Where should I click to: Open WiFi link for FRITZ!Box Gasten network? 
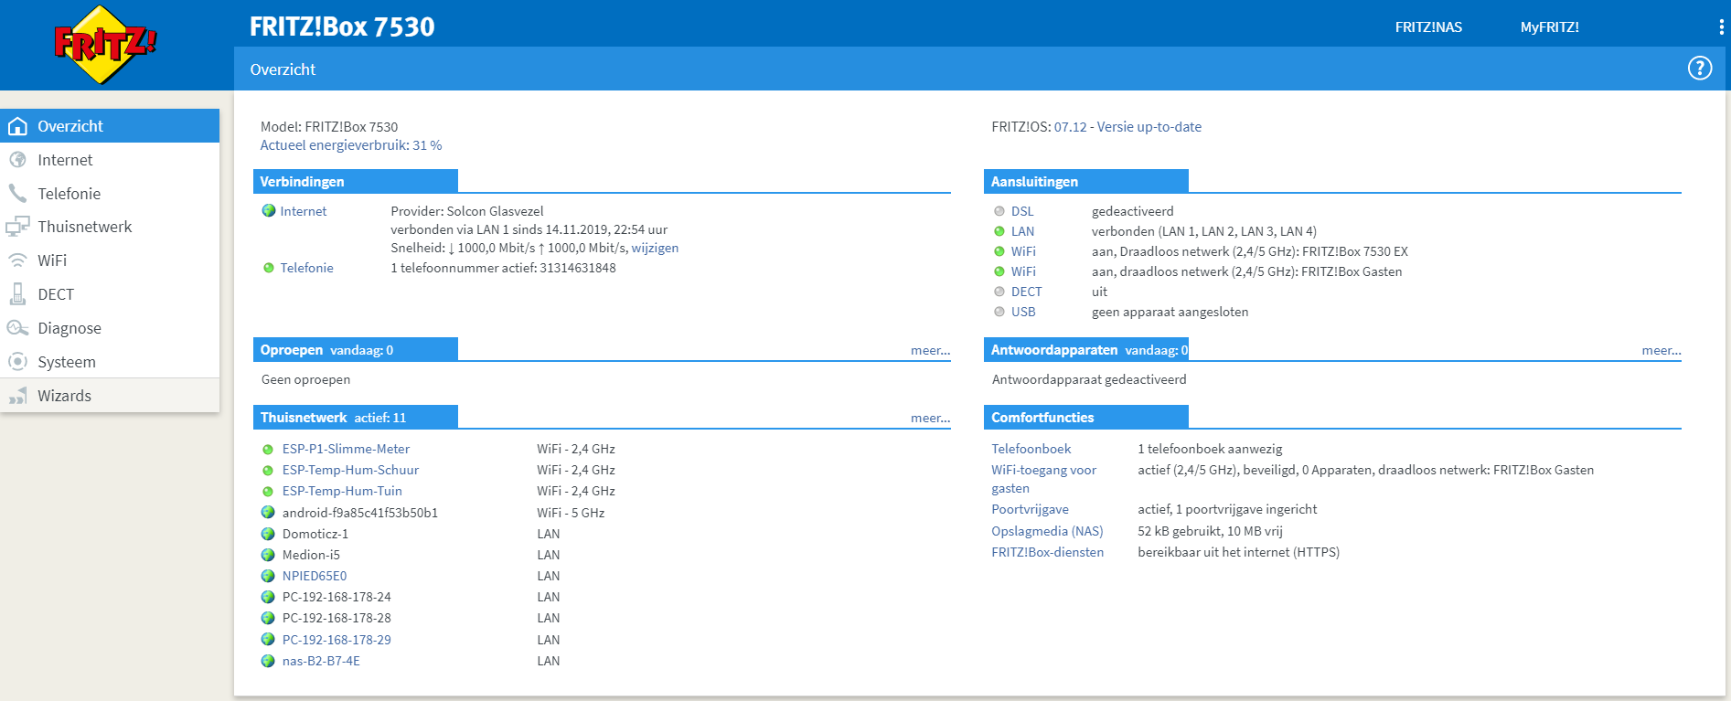tap(1022, 271)
